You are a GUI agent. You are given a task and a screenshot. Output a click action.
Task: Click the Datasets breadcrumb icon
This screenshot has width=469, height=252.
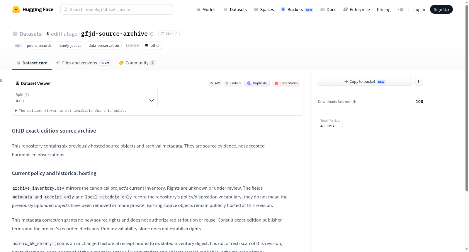tap(15, 34)
